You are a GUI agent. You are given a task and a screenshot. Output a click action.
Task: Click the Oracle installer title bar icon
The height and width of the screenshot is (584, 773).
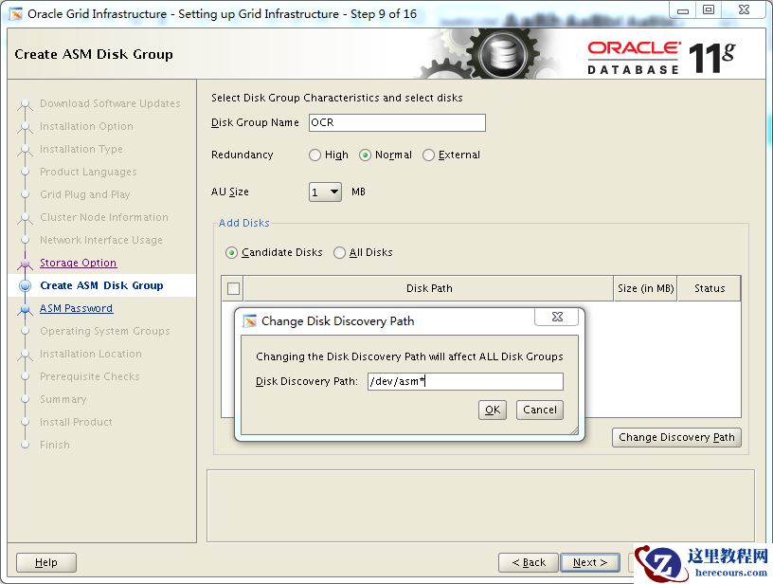16,14
